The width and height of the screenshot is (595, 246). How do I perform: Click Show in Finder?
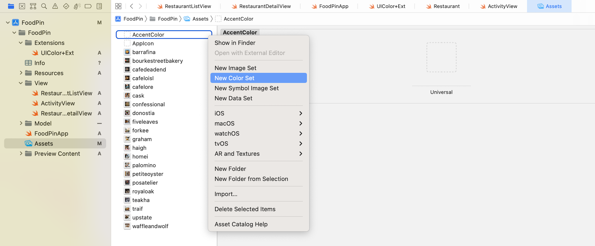click(x=235, y=43)
